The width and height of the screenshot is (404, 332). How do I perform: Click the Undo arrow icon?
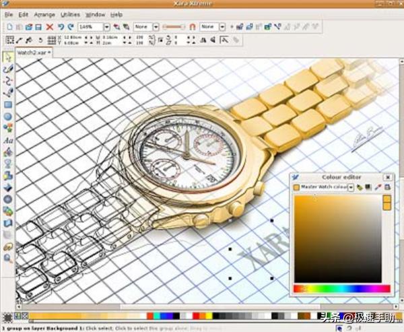point(61,27)
